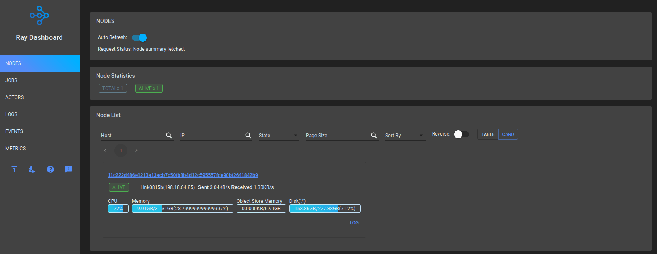Click Request Status message text
657x254 pixels.
(x=141, y=49)
